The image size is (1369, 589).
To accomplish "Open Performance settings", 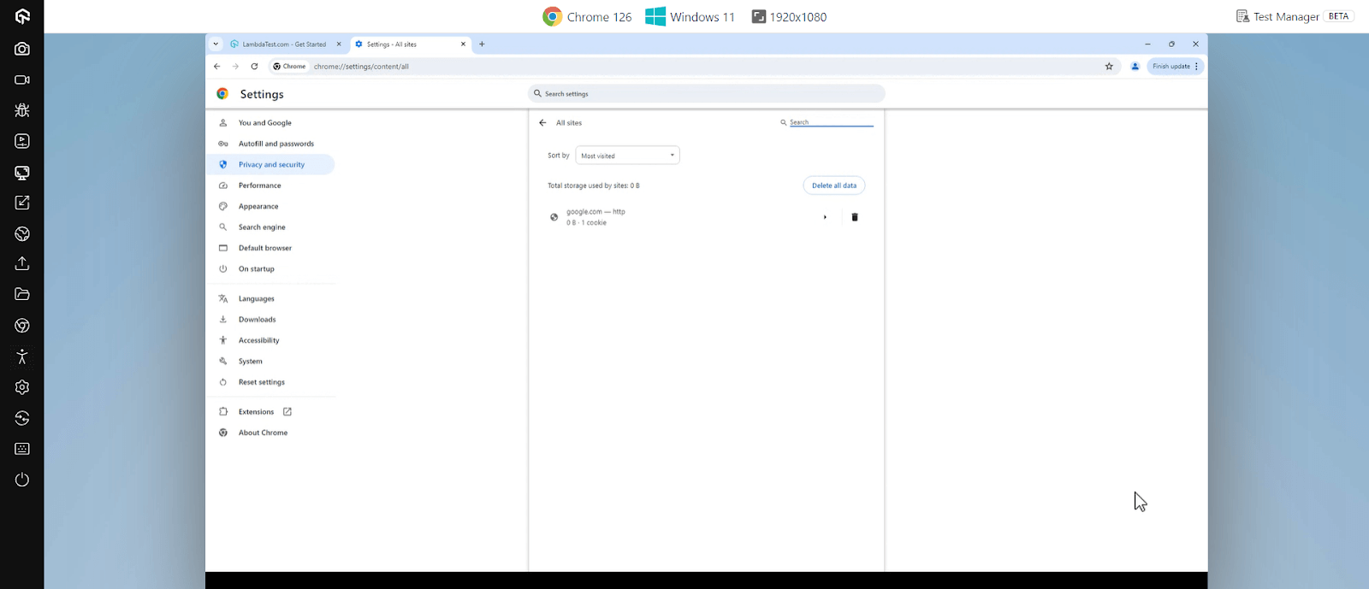I will 260,186.
